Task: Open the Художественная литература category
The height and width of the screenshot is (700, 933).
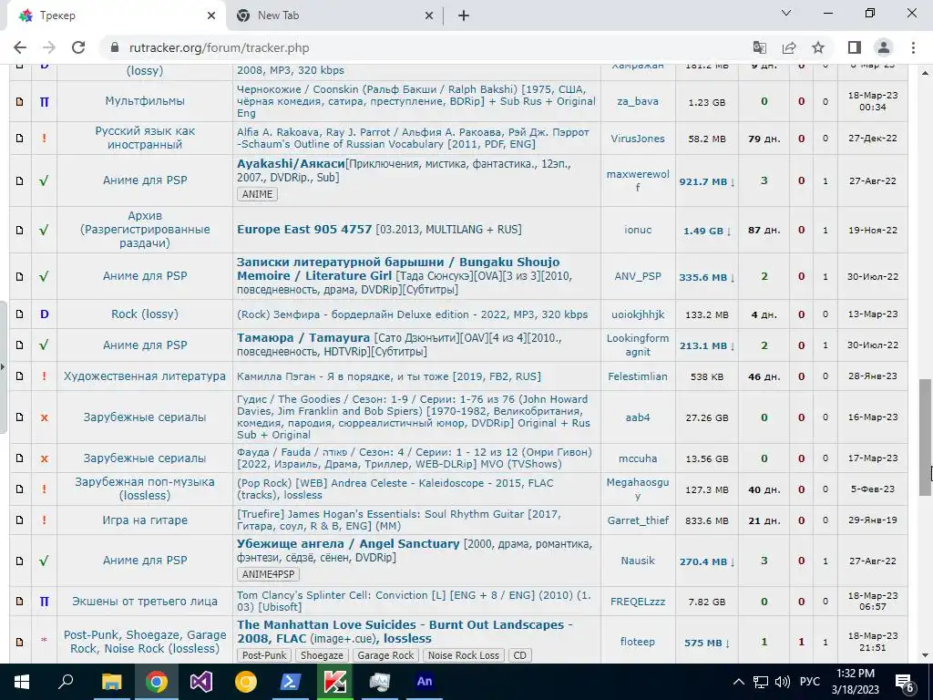Action: click(x=145, y=376)
